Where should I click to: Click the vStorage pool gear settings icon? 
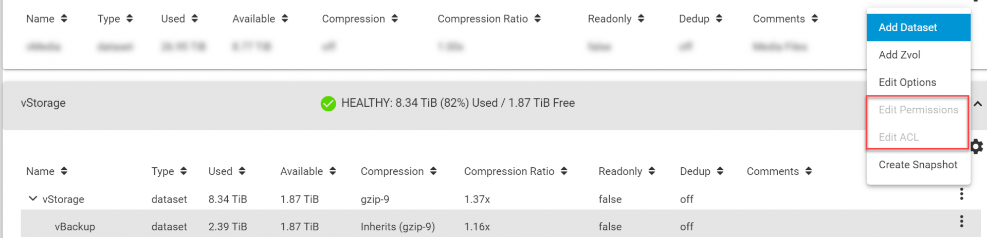977,147
